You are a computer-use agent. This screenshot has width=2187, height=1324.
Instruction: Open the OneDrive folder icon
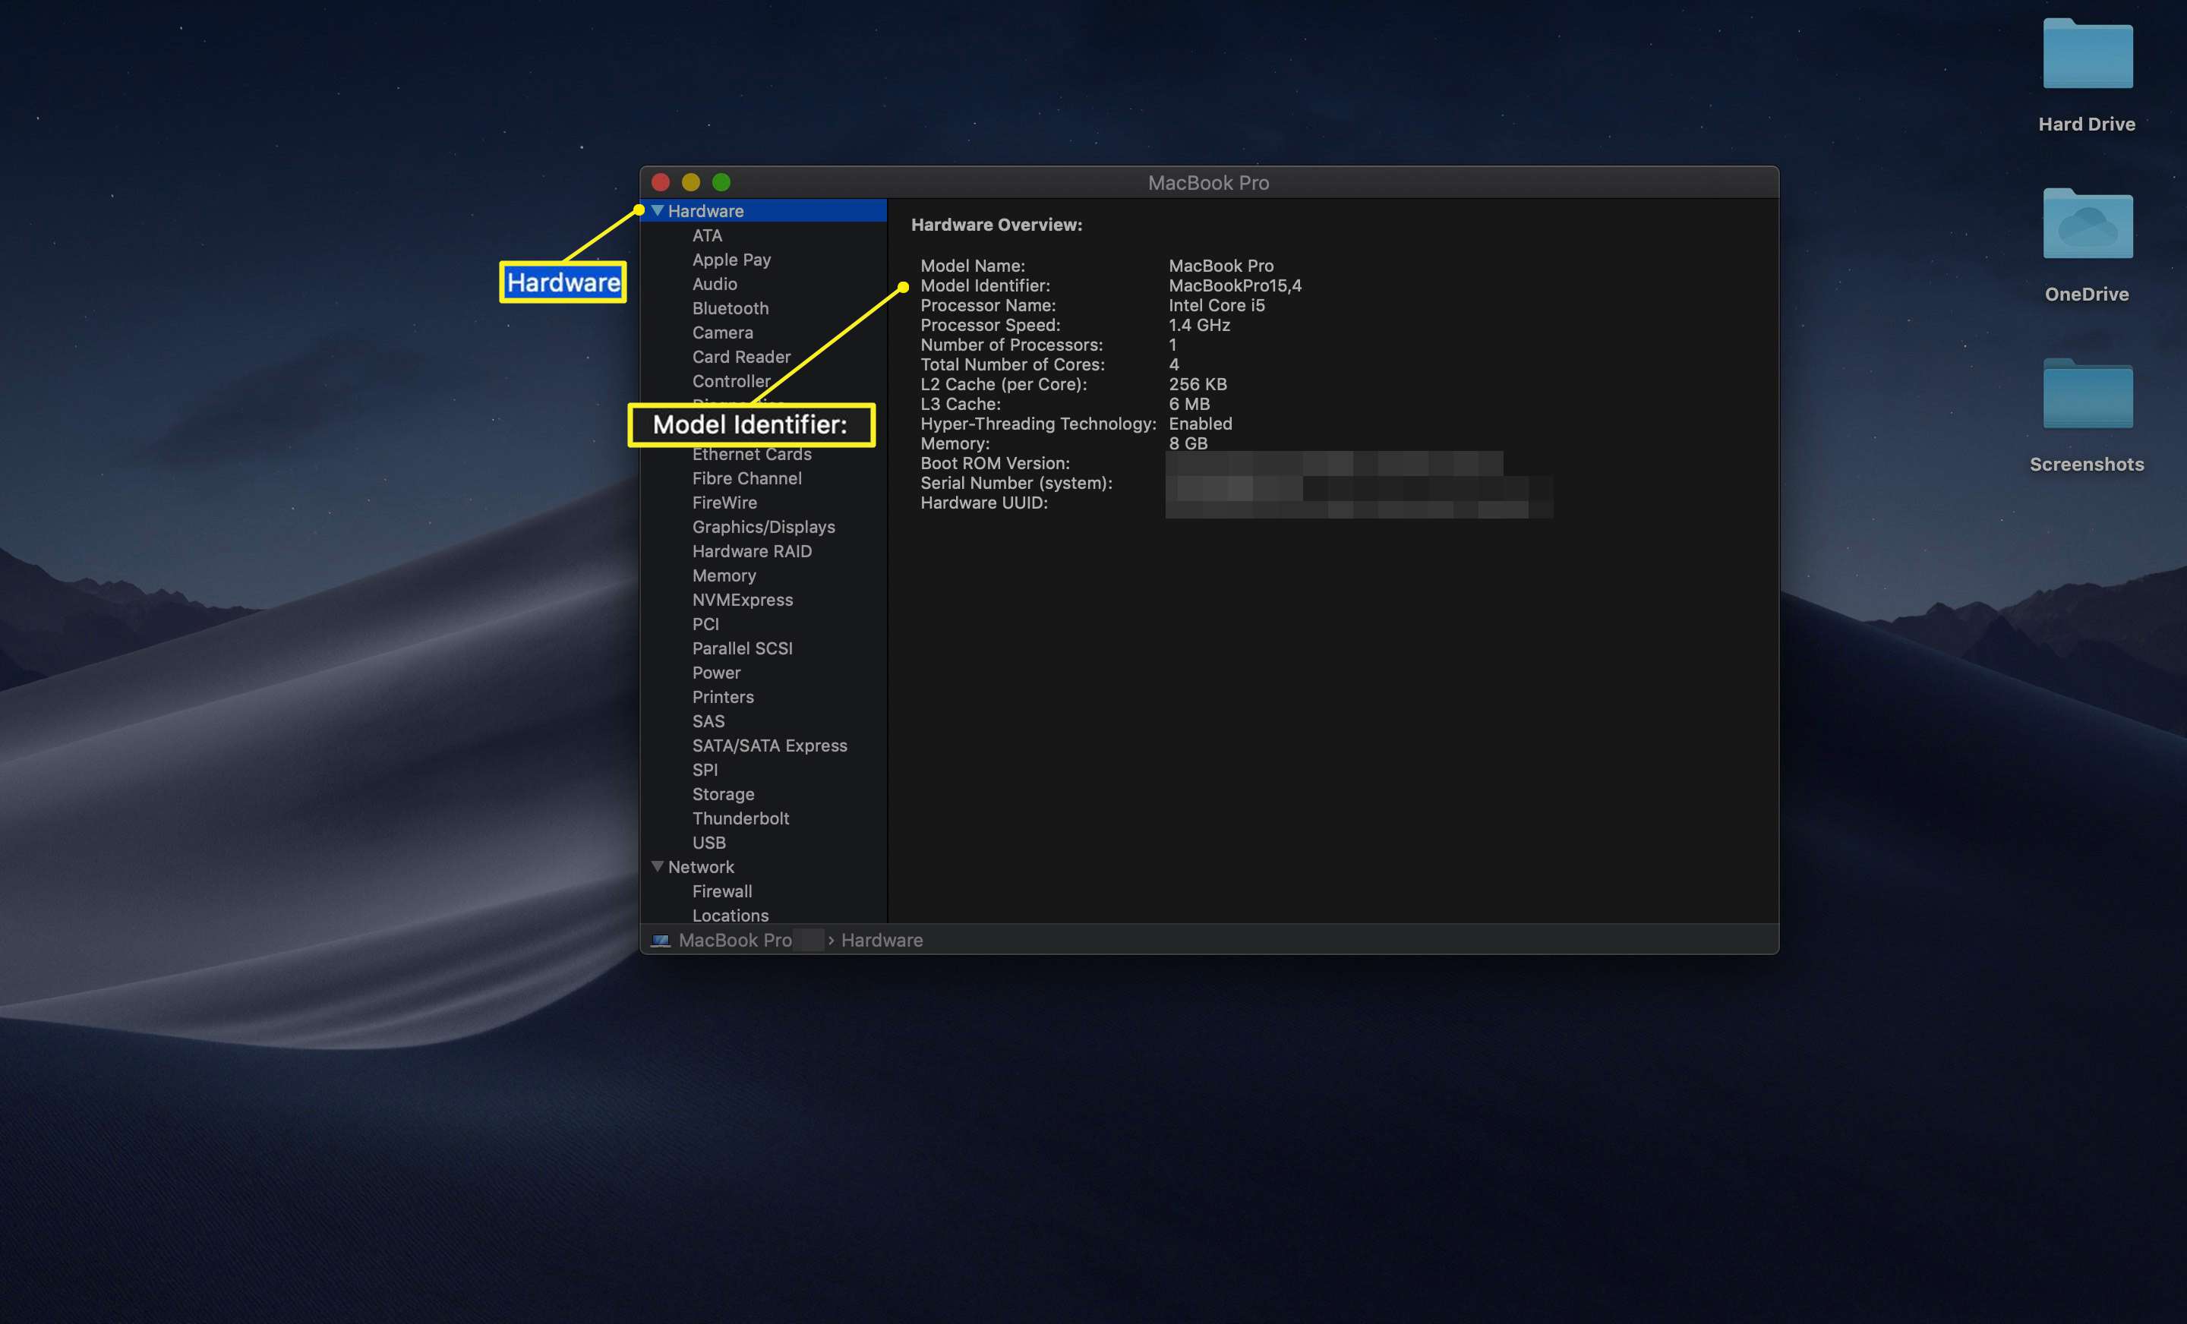click(x=2087, y=224)
